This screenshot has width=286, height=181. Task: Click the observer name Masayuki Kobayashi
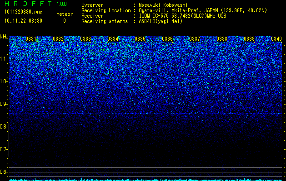click(x=163, y=5)
